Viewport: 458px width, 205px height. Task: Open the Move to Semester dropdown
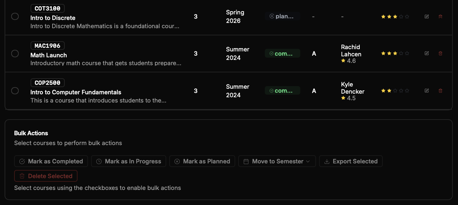pyautogui.click(x=277, y=161)
